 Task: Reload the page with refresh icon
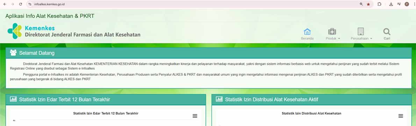coord(20,4)
